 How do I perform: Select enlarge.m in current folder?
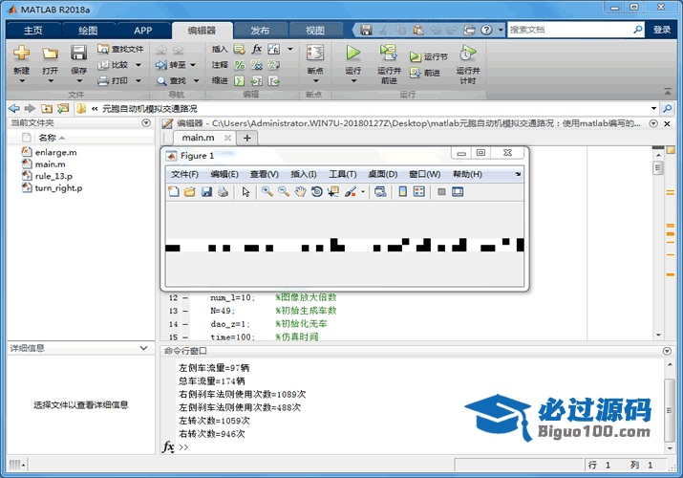[55, 153]
